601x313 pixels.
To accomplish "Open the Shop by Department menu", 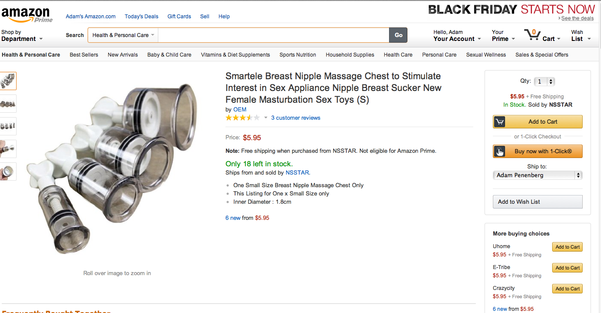I will tap(22, 36).
